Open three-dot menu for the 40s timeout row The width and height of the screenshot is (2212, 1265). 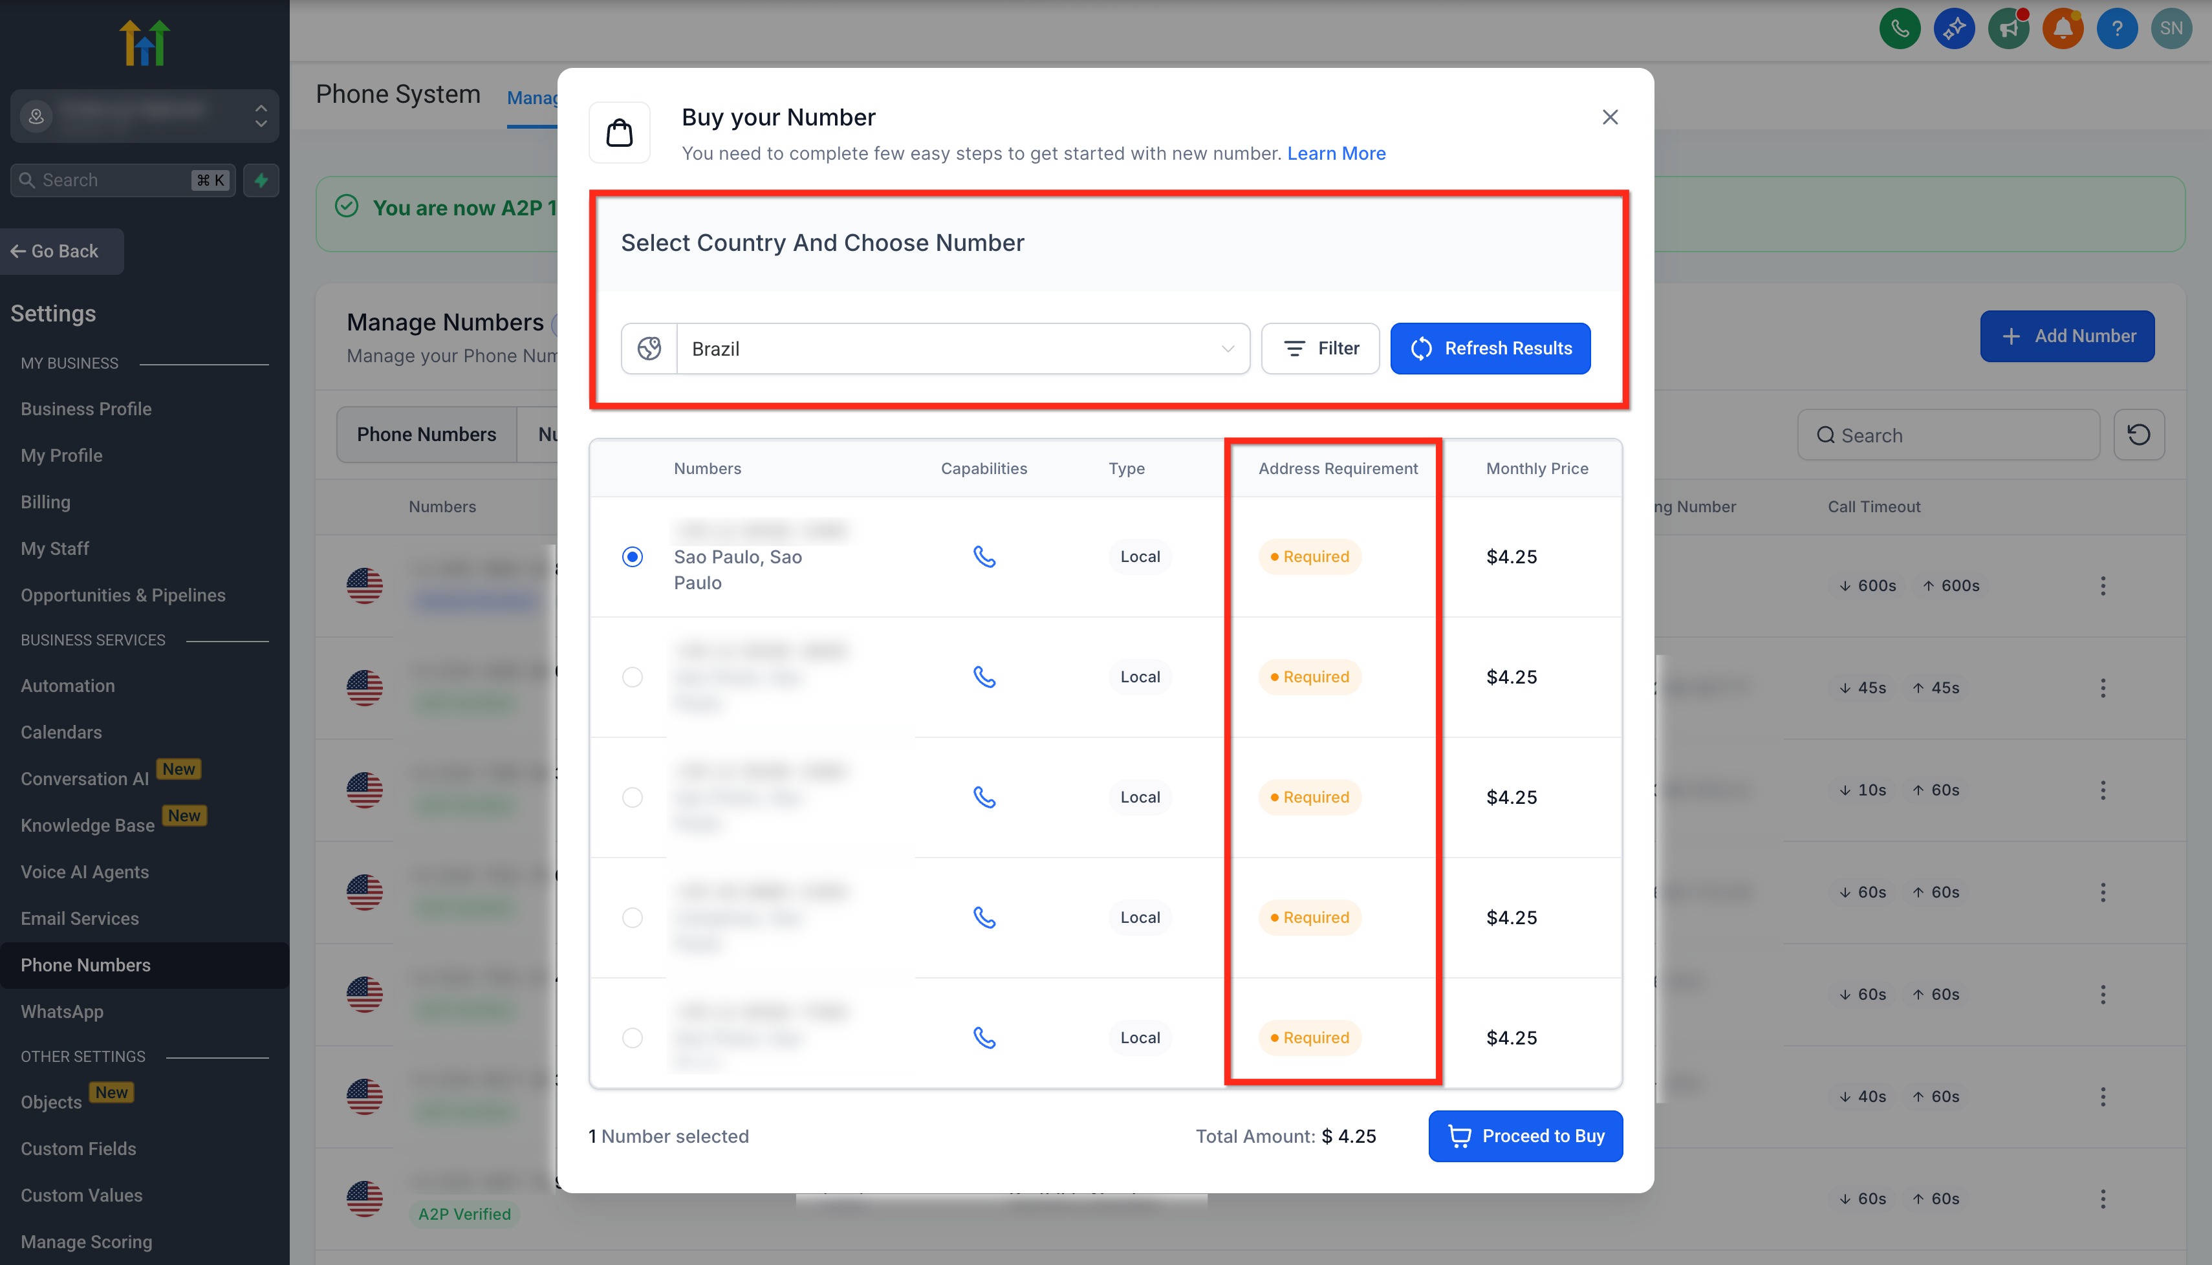[x=2103, y=1096]
